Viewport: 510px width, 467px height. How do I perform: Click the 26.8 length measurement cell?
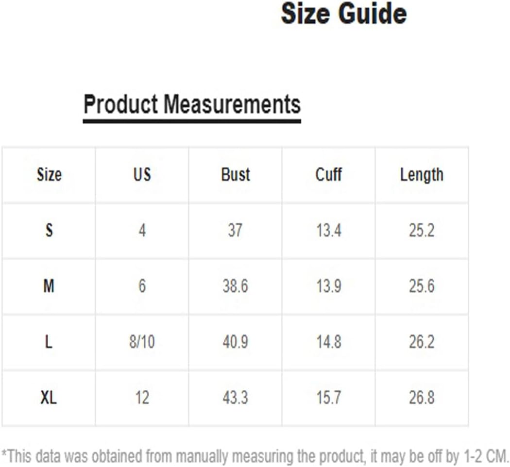[x=421, y=398]
